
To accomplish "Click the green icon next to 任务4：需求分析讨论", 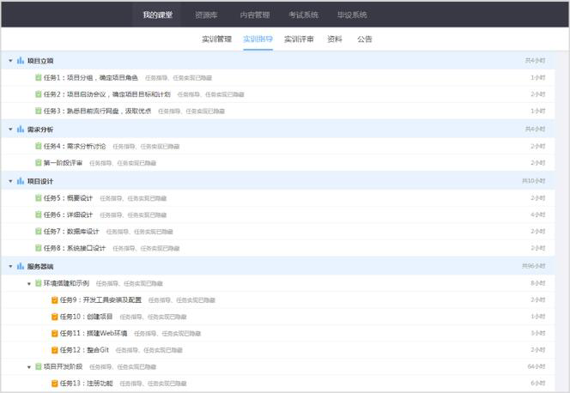I will tap(39, 147).
